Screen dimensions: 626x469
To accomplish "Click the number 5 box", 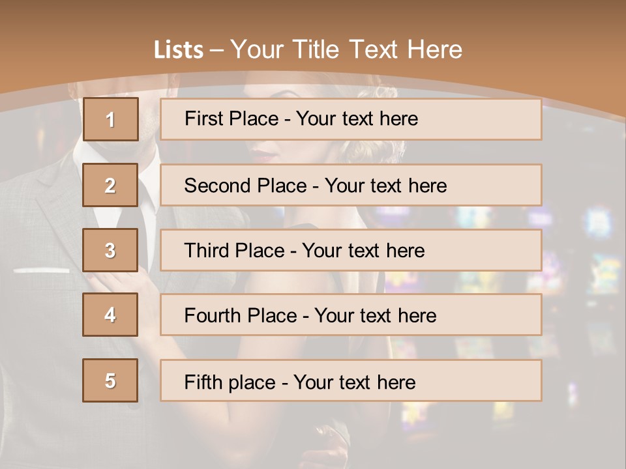I will pos(110,380).
